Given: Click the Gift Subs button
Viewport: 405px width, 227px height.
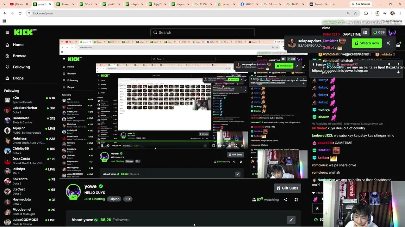Looking at the screenshot, I should [x=288, y=188].
